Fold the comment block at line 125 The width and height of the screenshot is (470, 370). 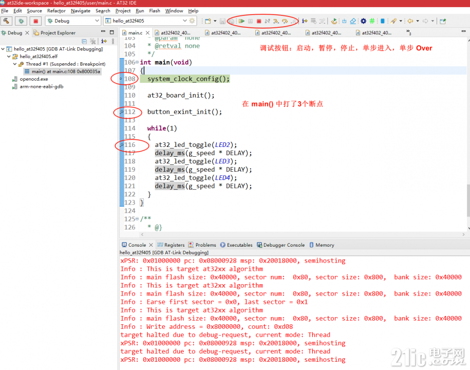point(137,219)
